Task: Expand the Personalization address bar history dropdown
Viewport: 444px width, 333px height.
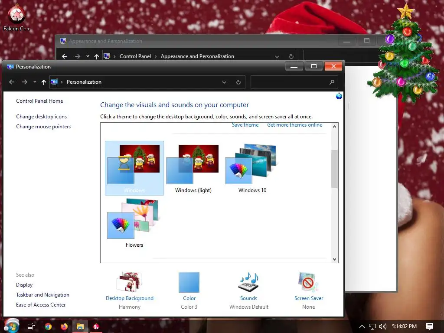Action: [x=224, y=82]
